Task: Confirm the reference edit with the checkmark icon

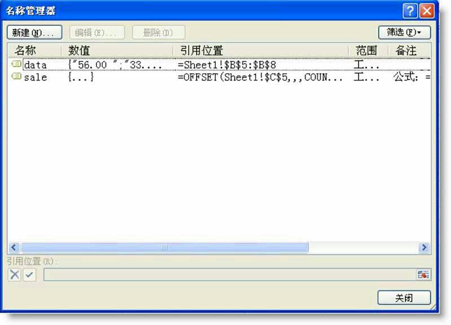Action: coord(29,275)
